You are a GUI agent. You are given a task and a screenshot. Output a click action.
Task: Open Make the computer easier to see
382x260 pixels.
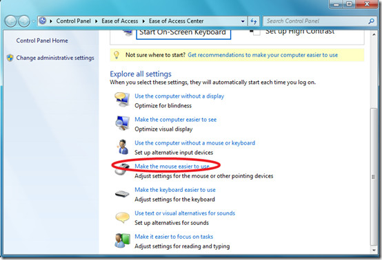coord(175,120)
